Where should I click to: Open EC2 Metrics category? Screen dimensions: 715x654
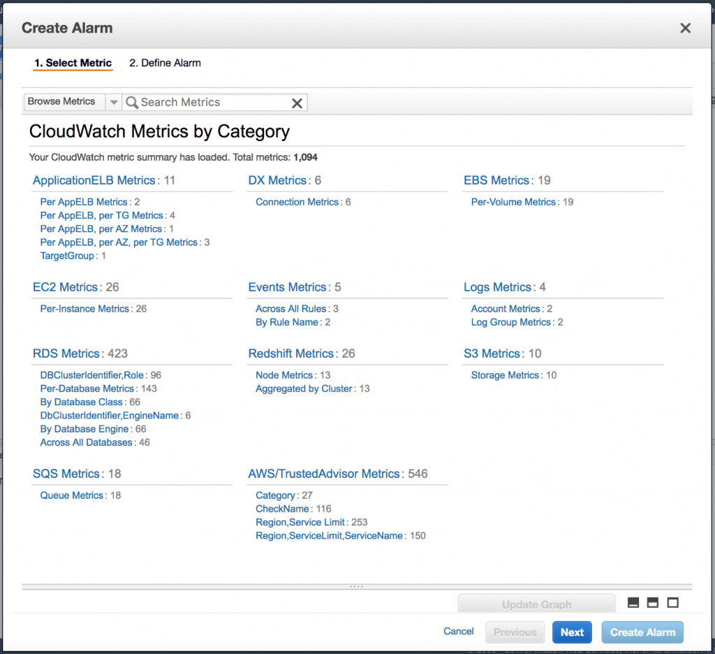(x=65, y=287)
